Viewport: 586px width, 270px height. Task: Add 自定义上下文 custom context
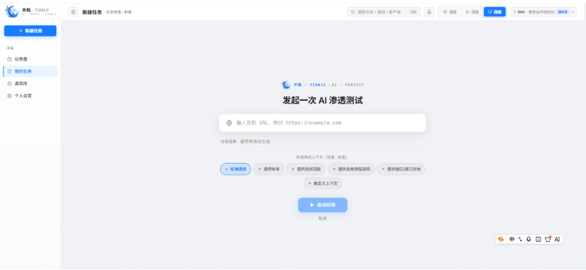tap(322, 183)
